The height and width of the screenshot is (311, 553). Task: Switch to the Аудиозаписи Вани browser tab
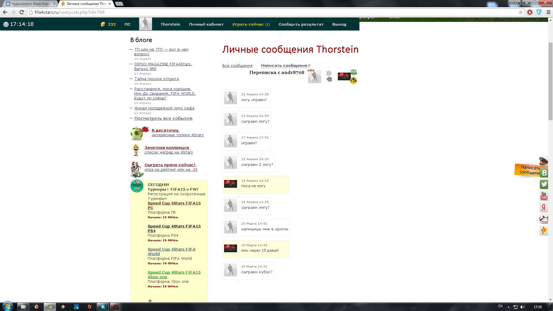31,4
